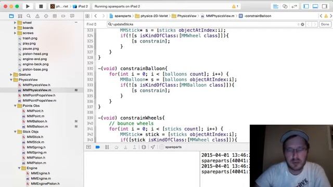Toggle breakpoints activation in debug bar
The height and width of the screenshot is (187, 333).
click(x=98, y=147)
